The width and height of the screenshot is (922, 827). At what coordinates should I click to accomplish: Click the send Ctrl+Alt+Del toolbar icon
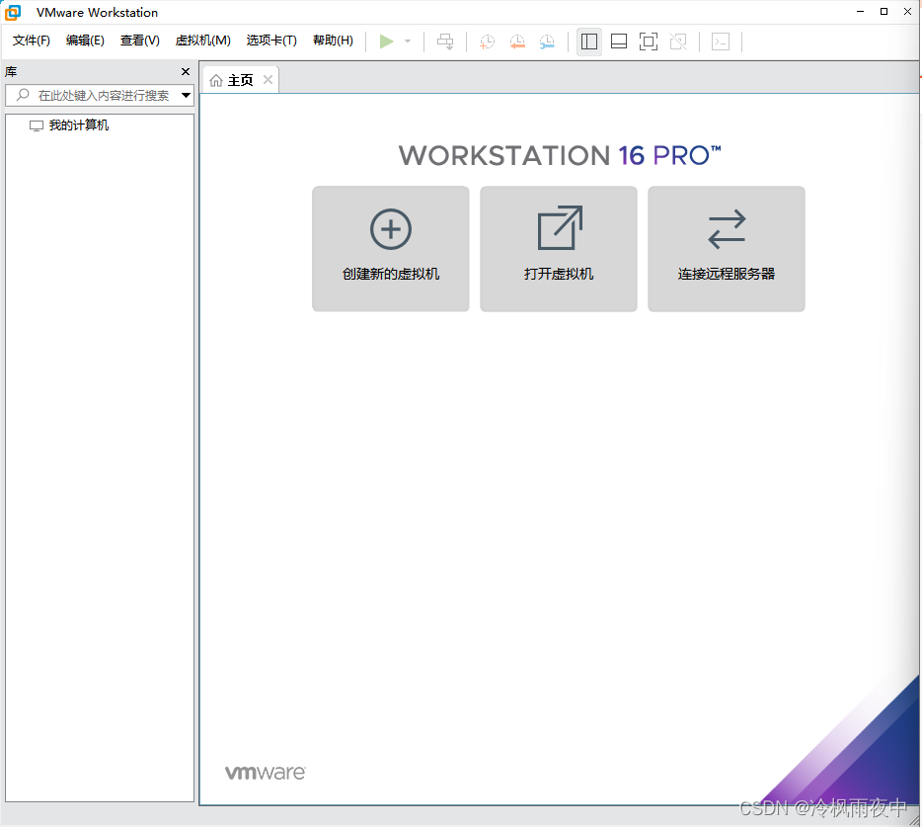[445, 41]
